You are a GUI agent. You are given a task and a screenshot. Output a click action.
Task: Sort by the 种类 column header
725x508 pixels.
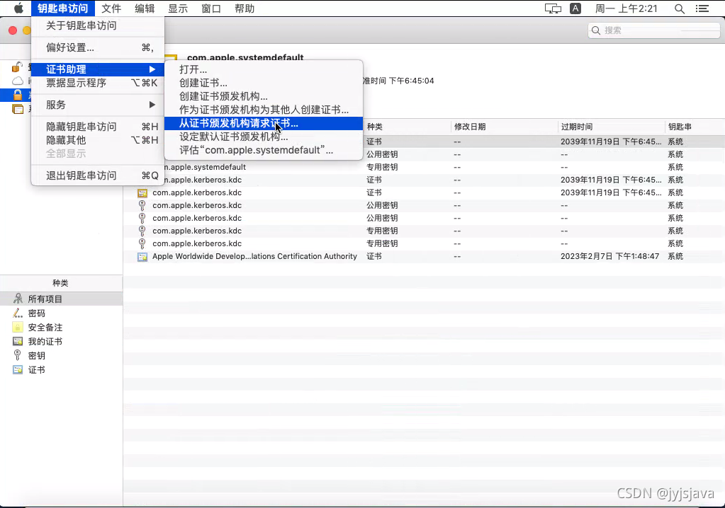(407, 127)
